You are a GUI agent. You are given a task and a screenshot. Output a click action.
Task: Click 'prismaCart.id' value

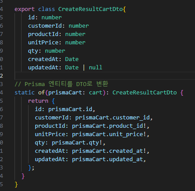click(x=70, y=109)
